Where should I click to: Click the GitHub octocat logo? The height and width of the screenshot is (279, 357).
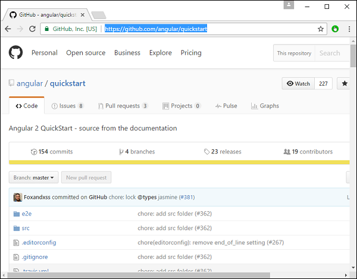[15, 52]
